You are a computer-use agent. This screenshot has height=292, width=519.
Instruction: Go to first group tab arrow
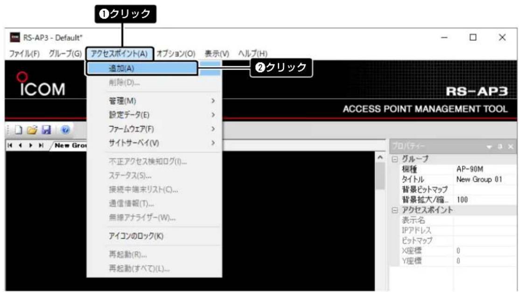pyautogui.click(x=10, y=145)
